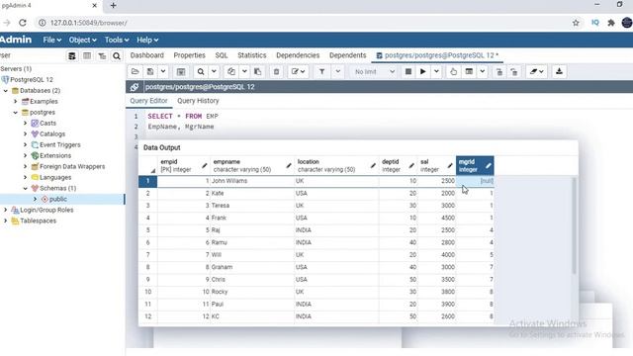The image size is (633, 356).
Task: Open explain options dropdown arrow
Action: [483, 72]
